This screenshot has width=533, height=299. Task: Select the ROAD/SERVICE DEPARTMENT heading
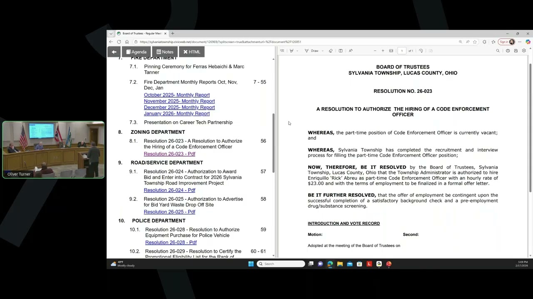tap(167, 163)
